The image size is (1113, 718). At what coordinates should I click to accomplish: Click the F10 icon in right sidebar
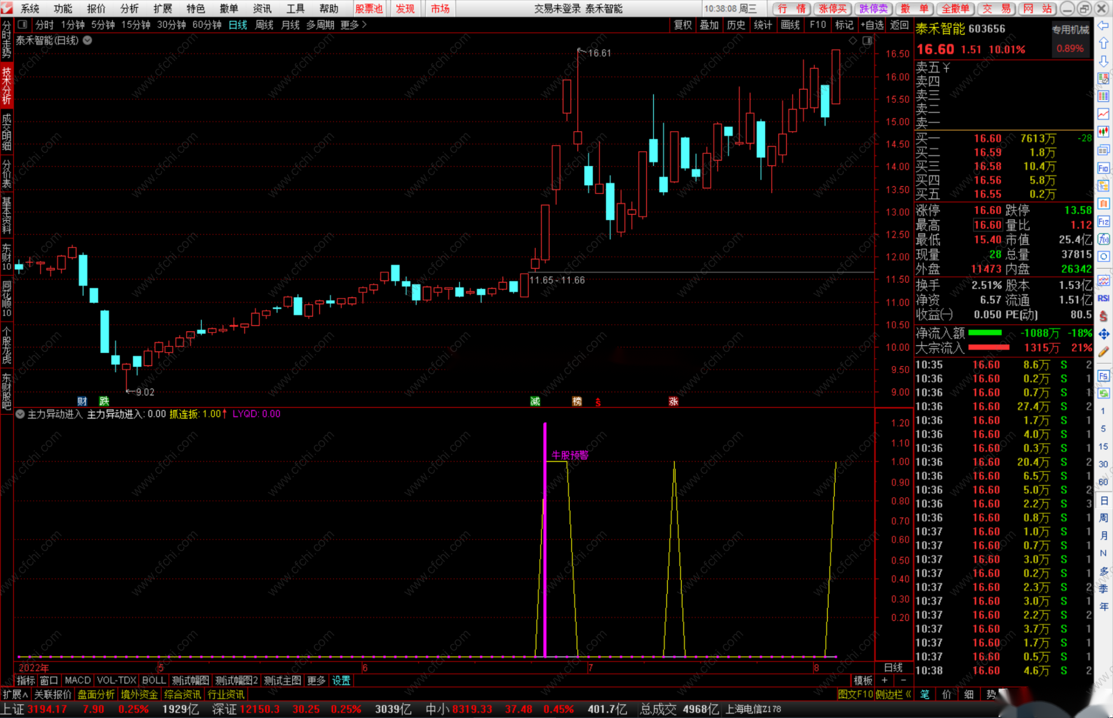pyautogui.click(x=1104, y=168)
